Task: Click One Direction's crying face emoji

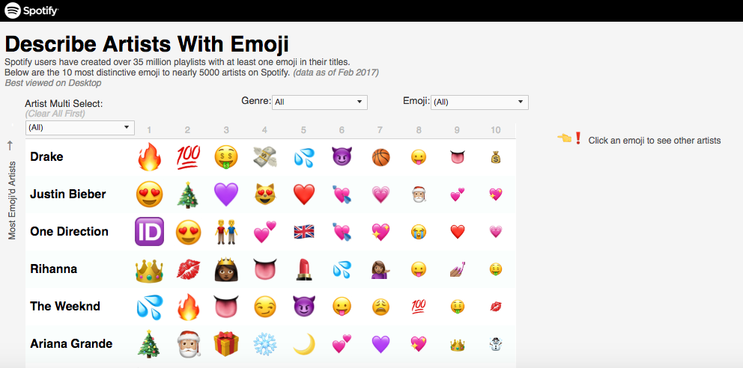Action: coord(419,232)
